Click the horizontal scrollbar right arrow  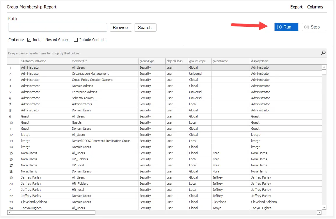[x=319, y=212]
